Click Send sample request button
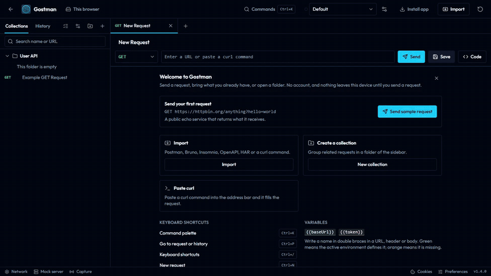The height and width of the screenshot is (276, 491). [x=407, y=111]
